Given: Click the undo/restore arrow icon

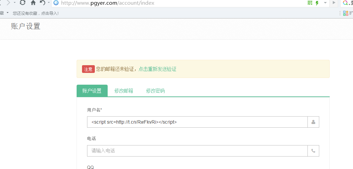Looking at the screenshot, I should (x=42, y=3).
